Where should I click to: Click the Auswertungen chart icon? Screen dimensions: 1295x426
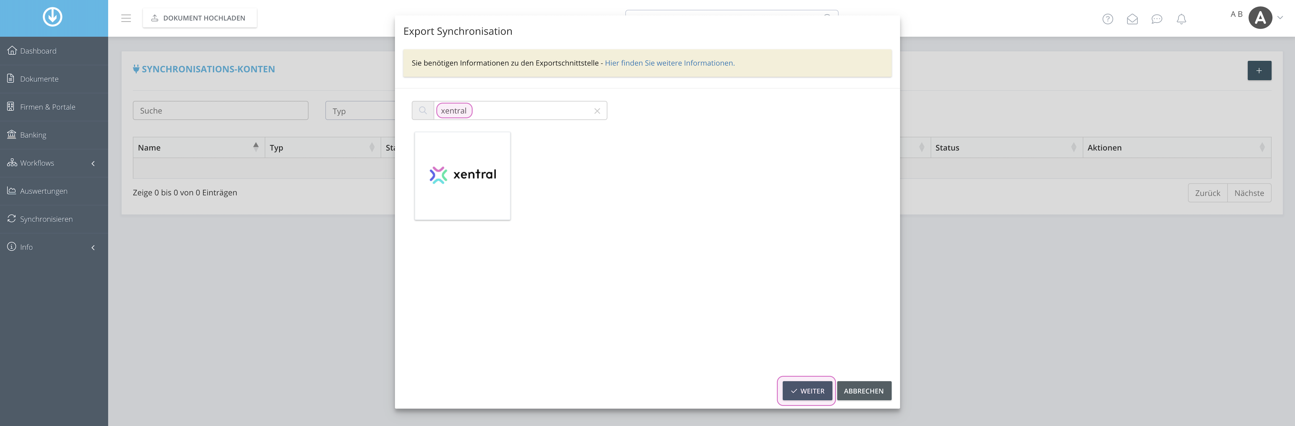(x=12, y=190)
